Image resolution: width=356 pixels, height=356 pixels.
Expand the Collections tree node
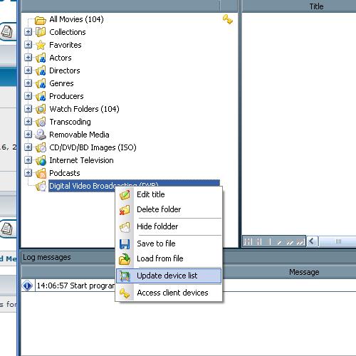tap(28, 32)
